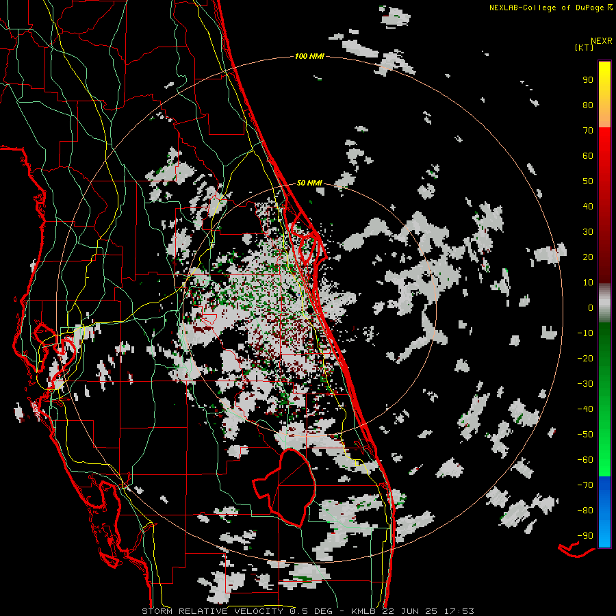Screen dimensions: 616x616
Task: Click the 70 value on velocity scale
Action: (x=588, y=131)
